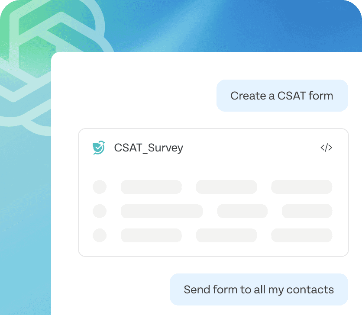Screen dimensions: 362x315
Task: Click the CSAT_Survey card header area
Action: point(213,148)
